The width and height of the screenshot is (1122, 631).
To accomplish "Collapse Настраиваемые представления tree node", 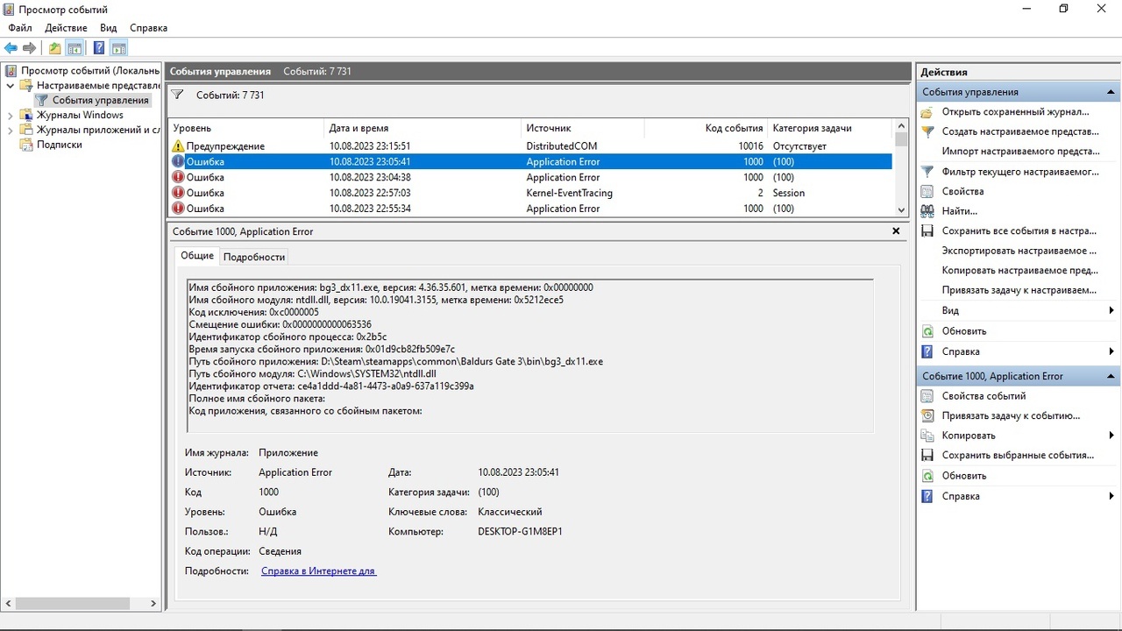I will pyautogui.click(x=11, y=86).
